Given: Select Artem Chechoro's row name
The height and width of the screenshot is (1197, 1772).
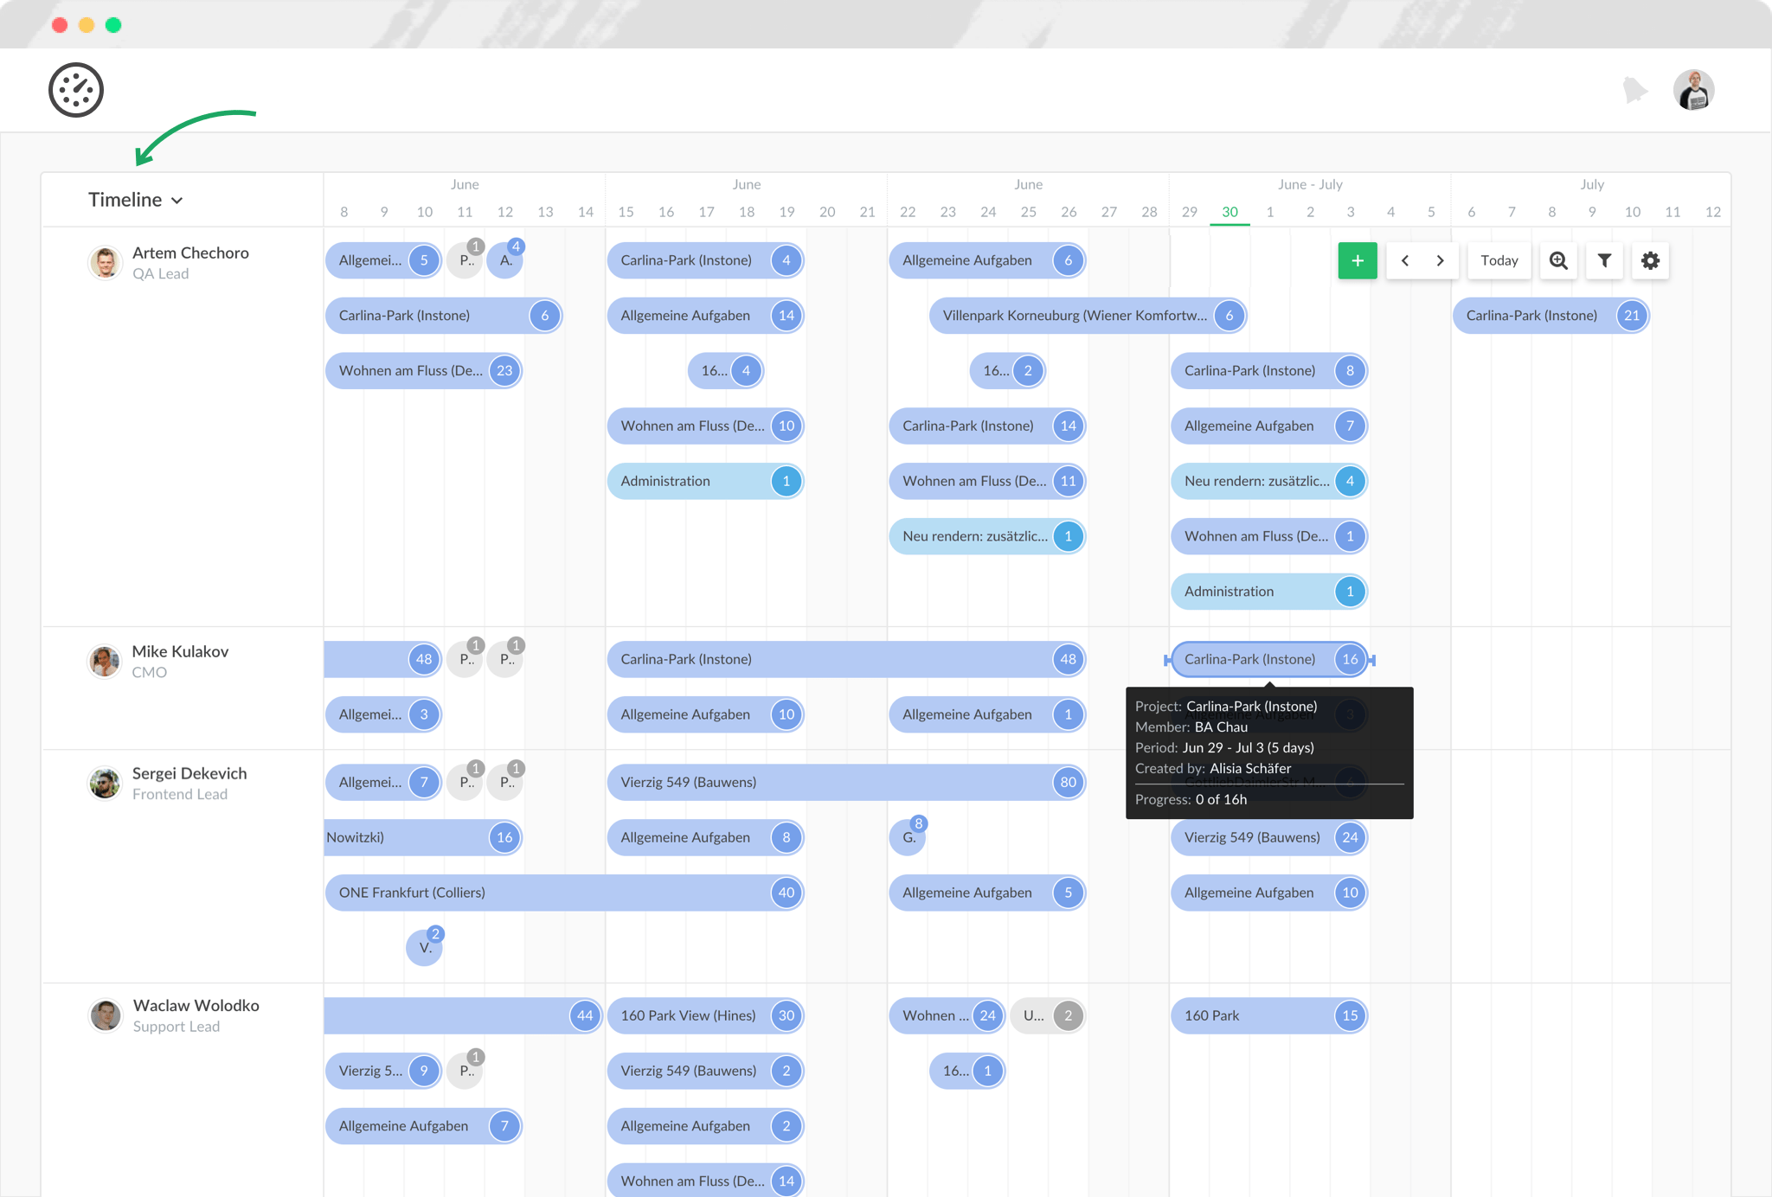Looking at the screenshot, I should (x=190, y=253).
